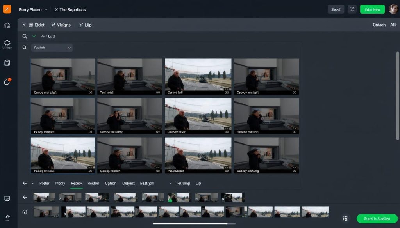The width and height of the screenshot is (400, 228).
Task: Select the bottom-left chat panel icon
Action: pyautogui.click(x=7, y=199)
